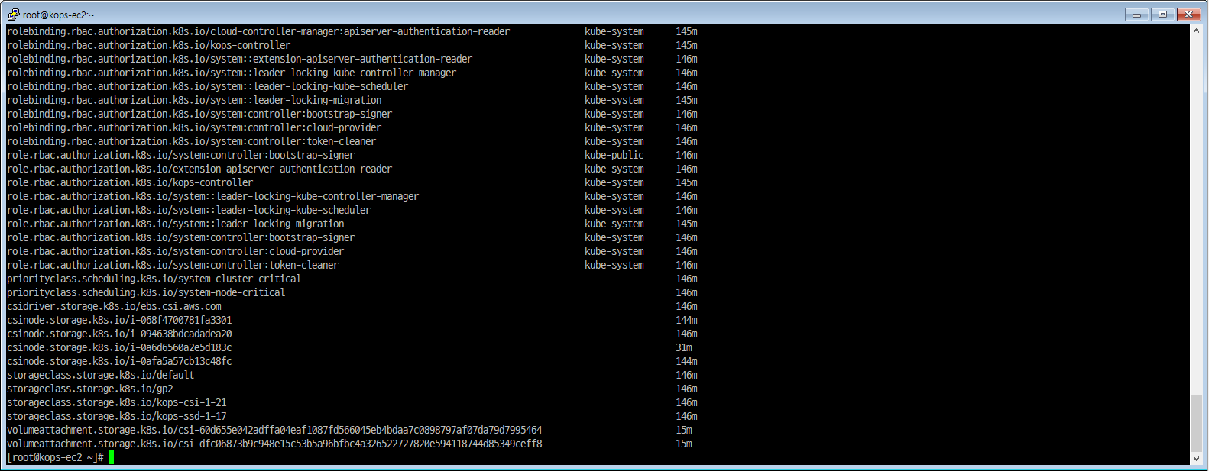Click kube-system namespace of token-cleaner role
Screen dimensions: 1209x471
pyautogui.click(x=614, y=265)
